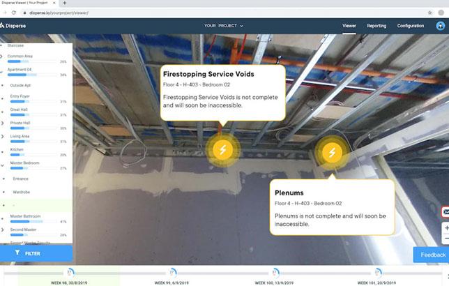
Task: Open the Feedback button
Action: click(432, 255)
